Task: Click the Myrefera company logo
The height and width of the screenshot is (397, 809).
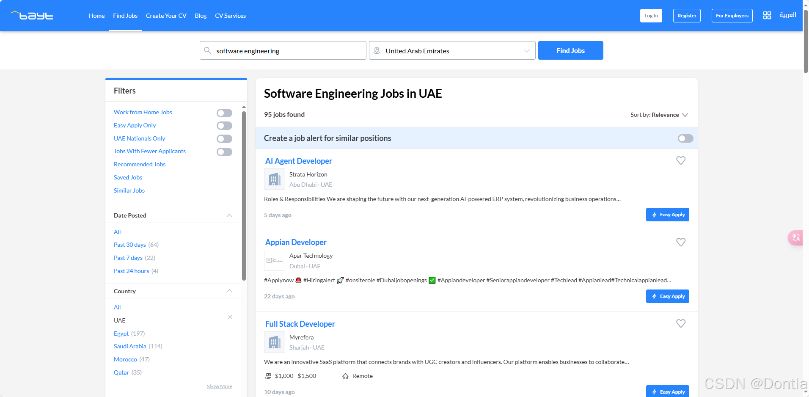Action: coord(275,342)
